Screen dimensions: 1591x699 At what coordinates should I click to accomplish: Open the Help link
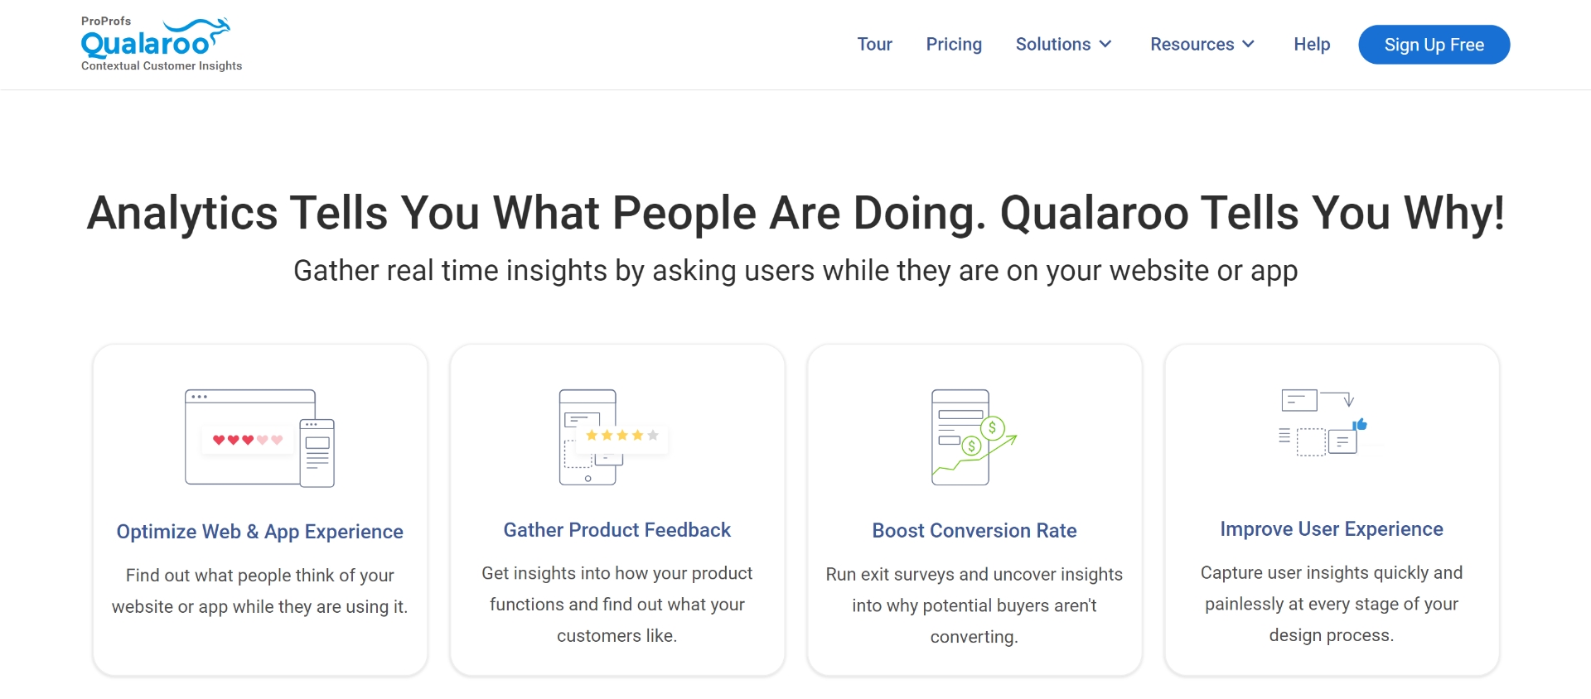coord(1312,45)
